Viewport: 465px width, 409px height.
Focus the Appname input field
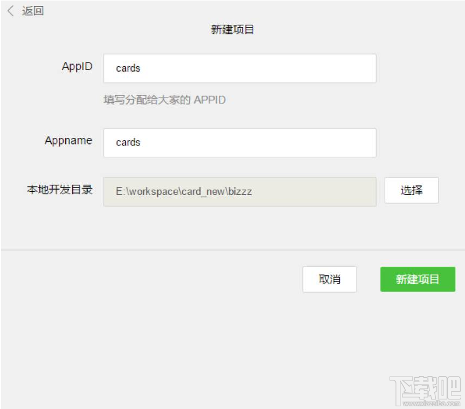click(240, 143)
